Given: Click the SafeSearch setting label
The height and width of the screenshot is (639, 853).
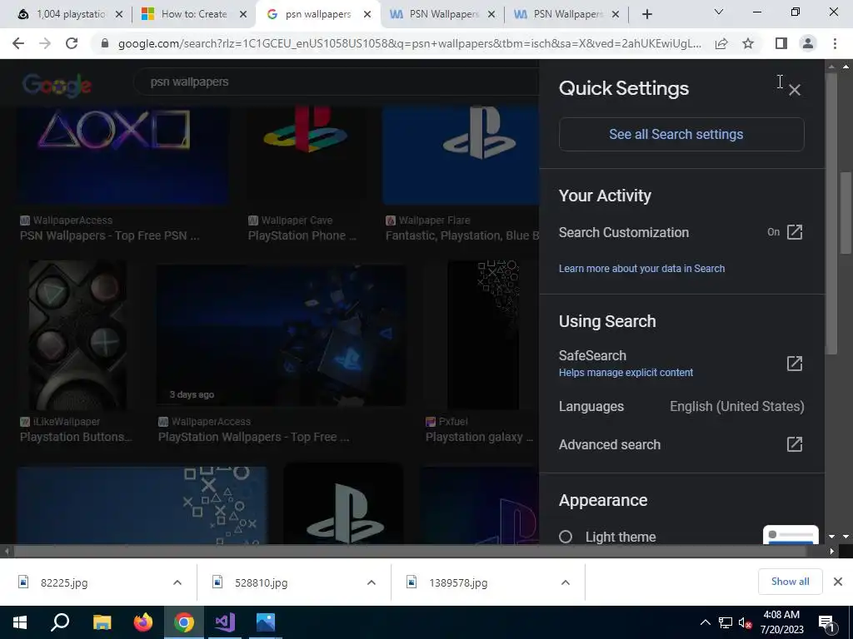Looking at the screenshot, I should coord(592,355).
